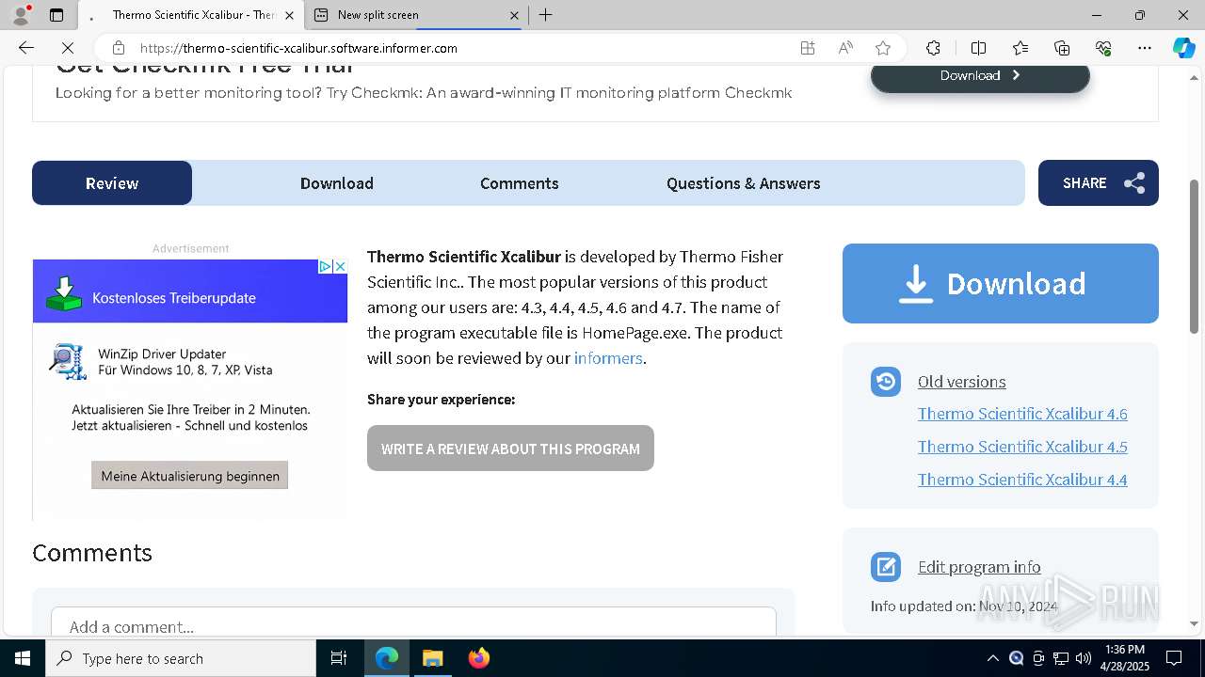
Task: Open Task View on the taskbar
Action: coord(339,658)
